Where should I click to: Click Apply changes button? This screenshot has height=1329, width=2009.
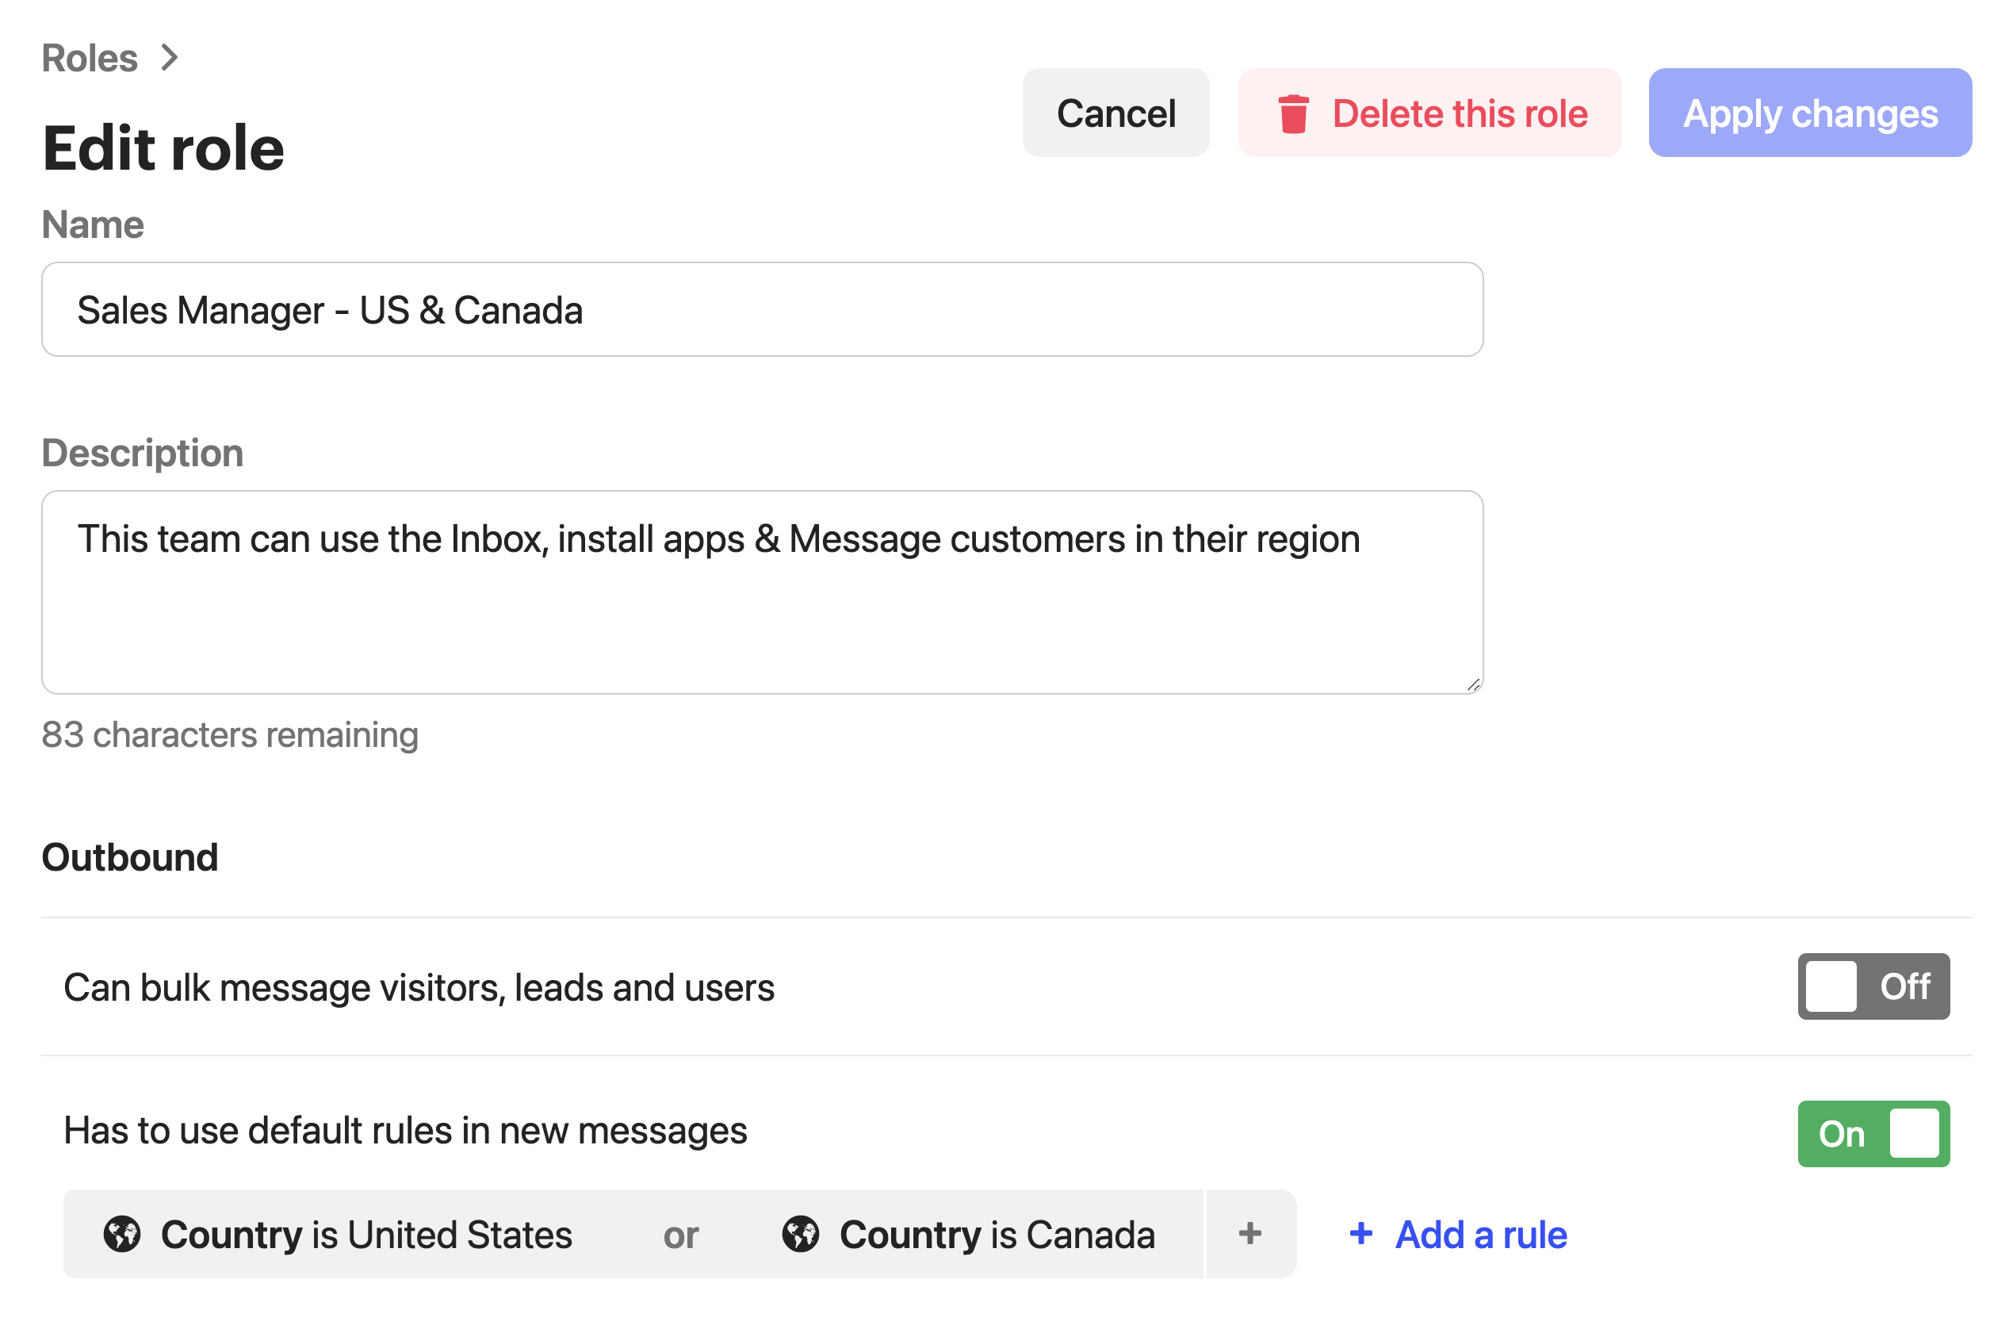[x=1809, y=113]
